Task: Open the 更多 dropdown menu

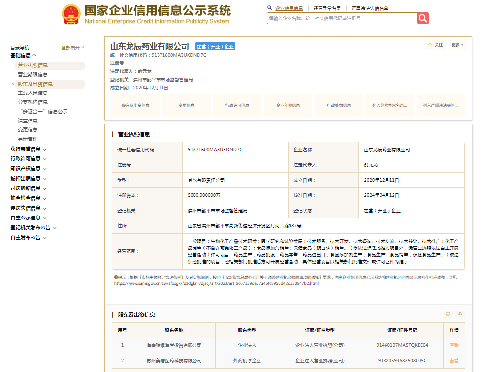Action: point(457,45)
